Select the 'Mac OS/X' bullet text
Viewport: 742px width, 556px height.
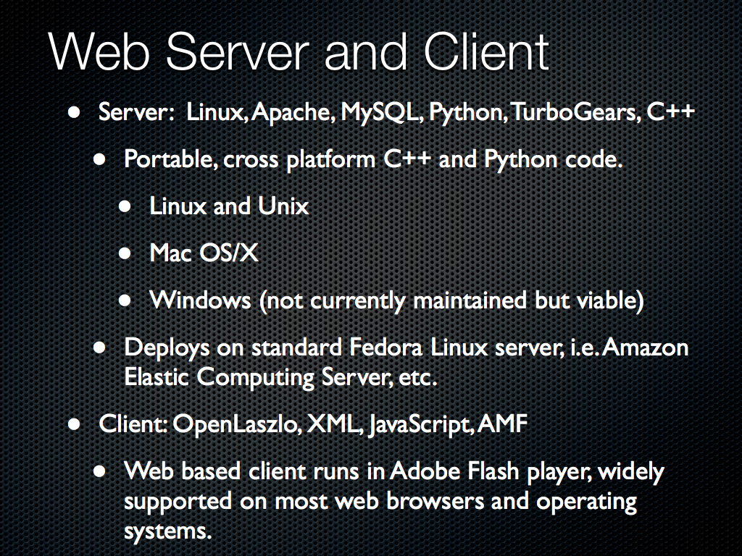point(204,253)
